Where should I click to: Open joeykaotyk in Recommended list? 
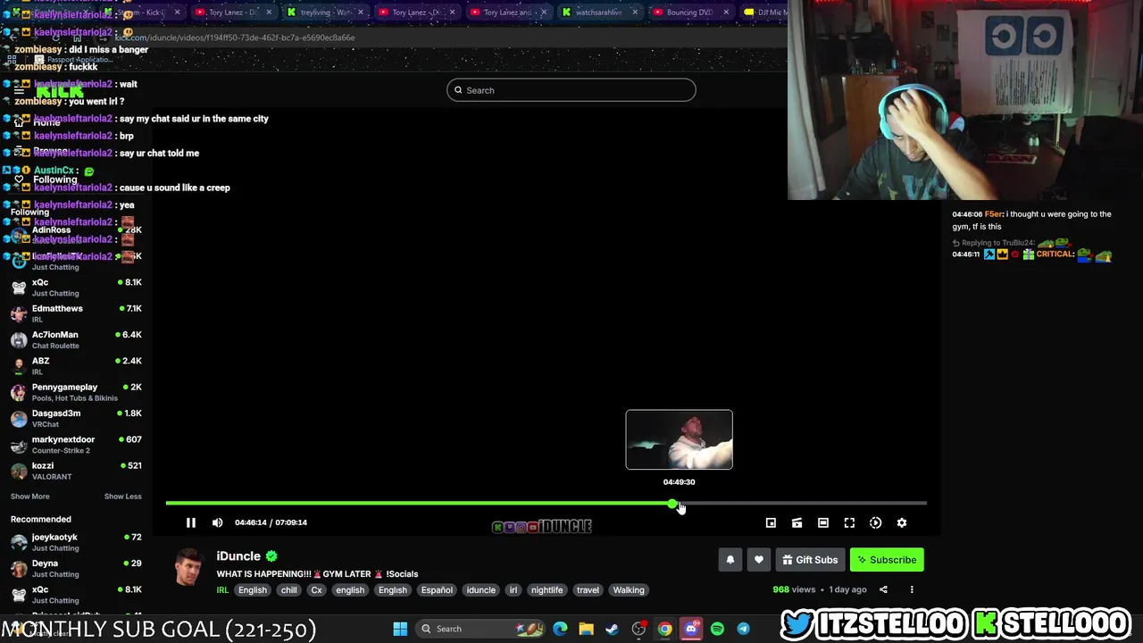[x=76, y=542]
